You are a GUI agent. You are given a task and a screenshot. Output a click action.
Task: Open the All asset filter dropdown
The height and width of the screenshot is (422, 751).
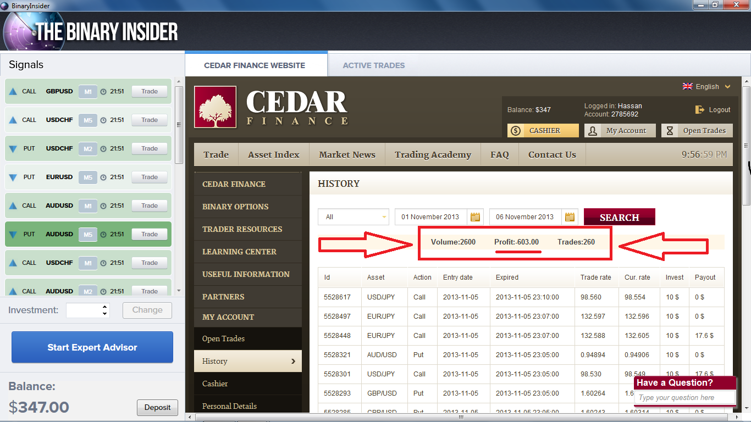point(354,217)
